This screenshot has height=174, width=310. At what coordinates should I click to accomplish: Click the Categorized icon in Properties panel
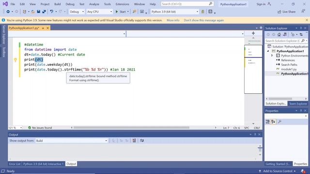268,122
